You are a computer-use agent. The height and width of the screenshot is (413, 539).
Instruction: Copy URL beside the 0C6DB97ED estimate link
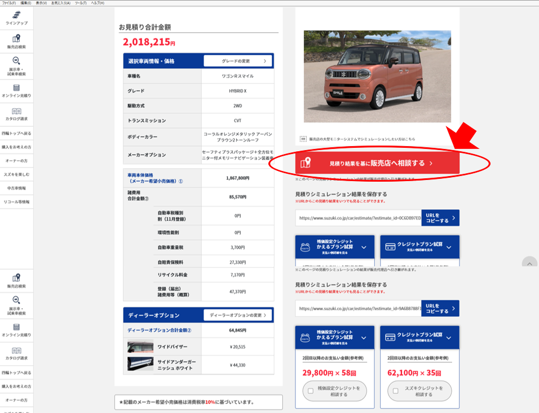coord(440,218)
